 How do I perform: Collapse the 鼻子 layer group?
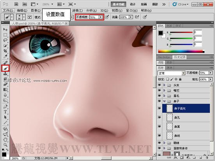click(164, 101)
